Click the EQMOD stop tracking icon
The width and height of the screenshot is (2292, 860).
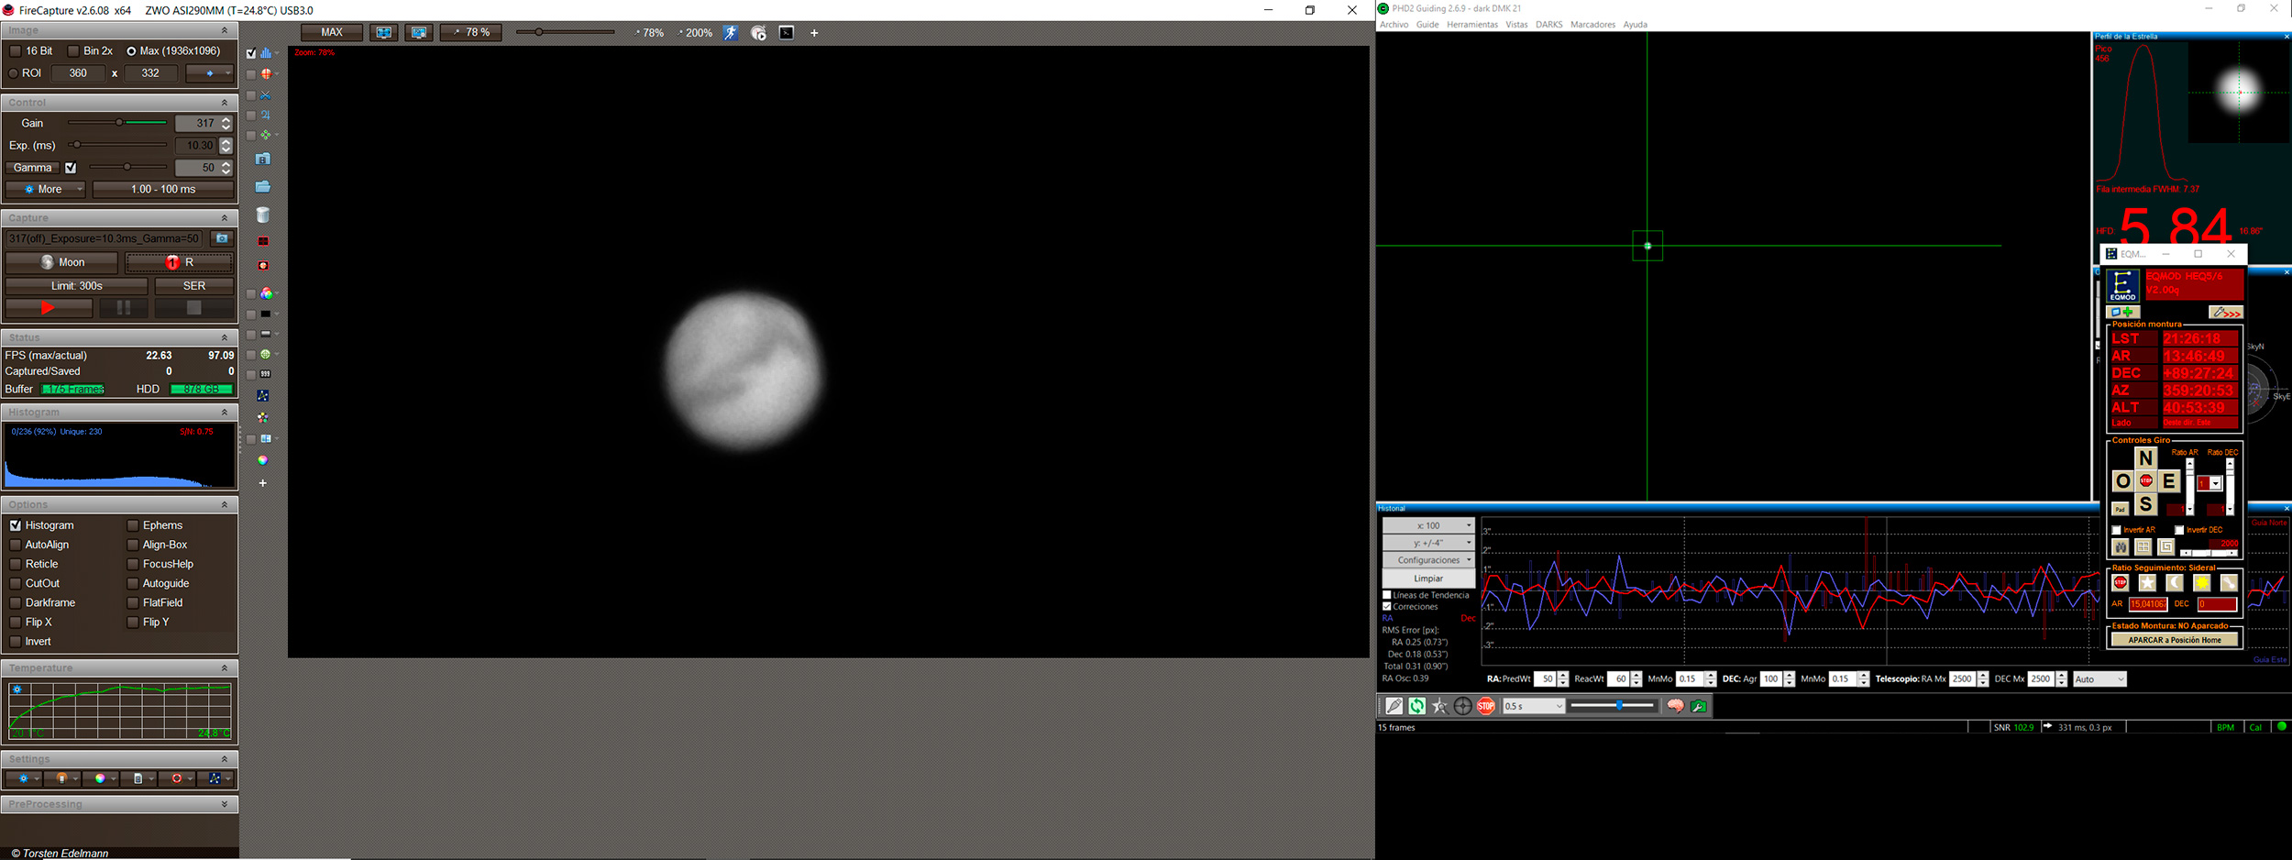click(2121, 583)
